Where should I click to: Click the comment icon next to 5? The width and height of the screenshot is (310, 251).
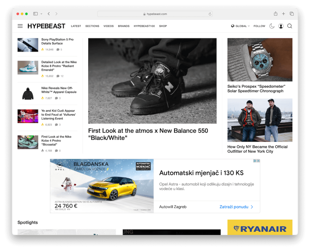(x=58, y=49)
